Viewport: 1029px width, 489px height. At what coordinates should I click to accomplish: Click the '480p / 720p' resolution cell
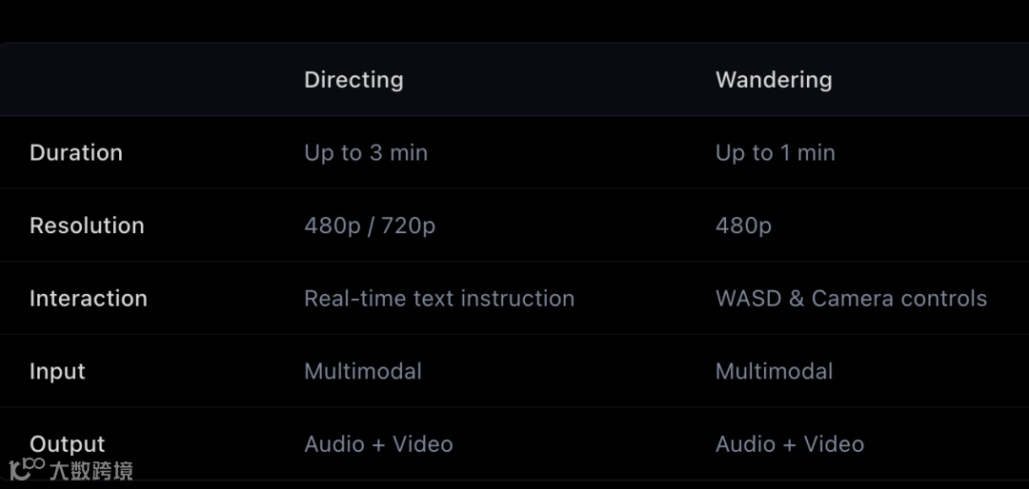(370, 225)
